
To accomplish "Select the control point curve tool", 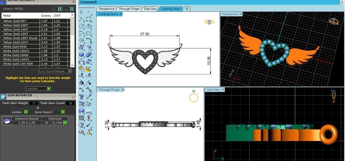I will pyautogui.click(x=89, y=19).
